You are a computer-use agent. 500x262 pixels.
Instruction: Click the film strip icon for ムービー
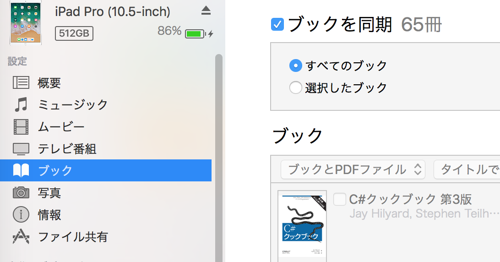point(21,127)
